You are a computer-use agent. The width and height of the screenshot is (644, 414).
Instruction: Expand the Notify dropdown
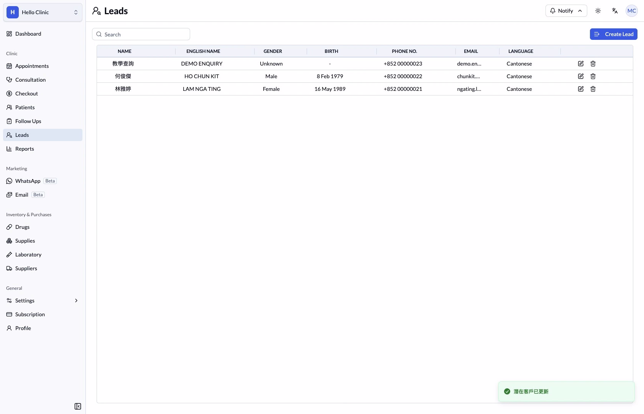click(566, 11)
